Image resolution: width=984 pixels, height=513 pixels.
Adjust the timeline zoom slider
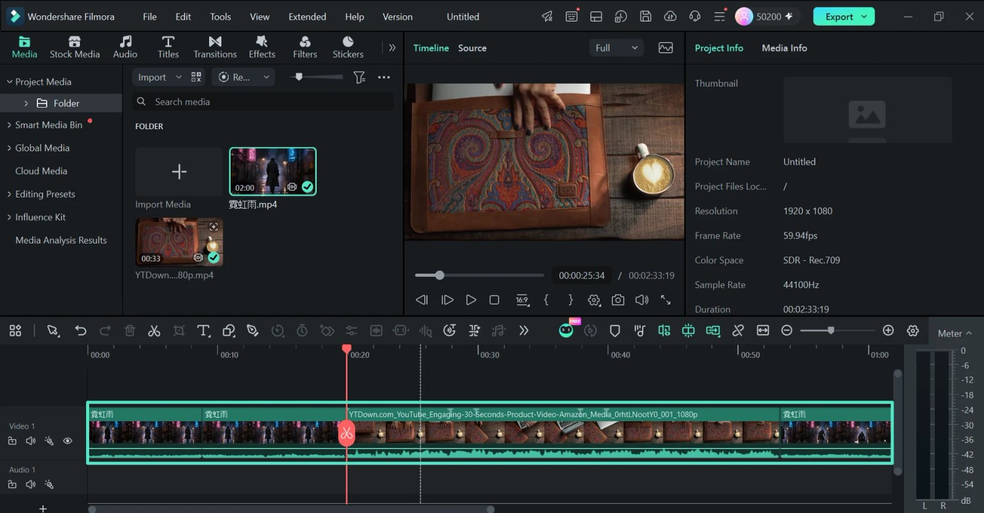tap(837, 331)
